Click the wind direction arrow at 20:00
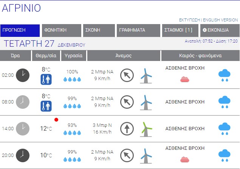240x169 pixels. 127,155
